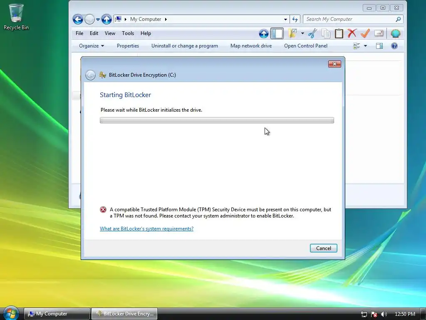Click Uninstall or change a program
Image resolution: width=426 pixels, height=320 pixels.
coord(184,46)
